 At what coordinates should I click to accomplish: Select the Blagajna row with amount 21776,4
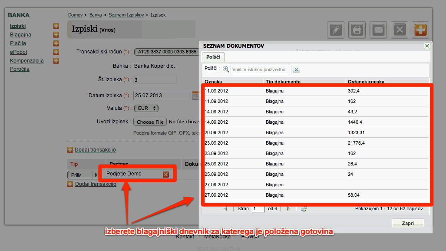(x=316, y=143)
